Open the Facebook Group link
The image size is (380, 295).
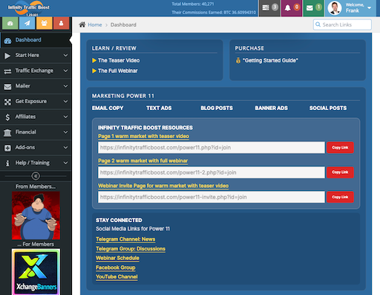116,268
